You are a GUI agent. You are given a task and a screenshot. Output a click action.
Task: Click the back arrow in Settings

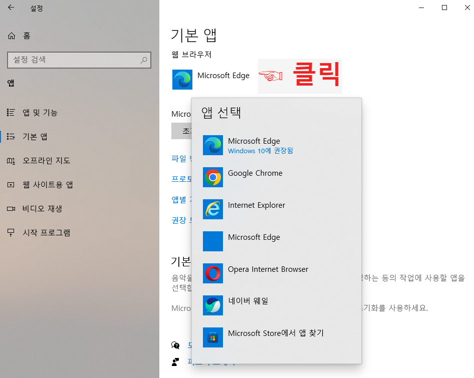[11, 8]
